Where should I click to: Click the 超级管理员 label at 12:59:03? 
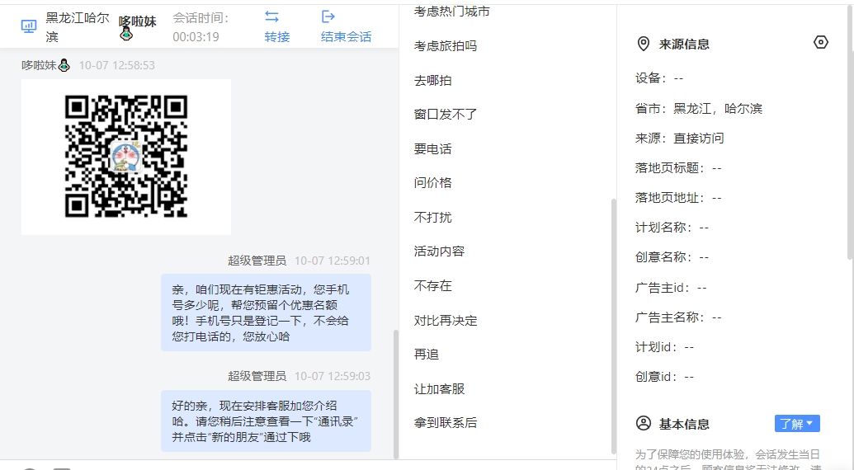(x=257, y=376)
